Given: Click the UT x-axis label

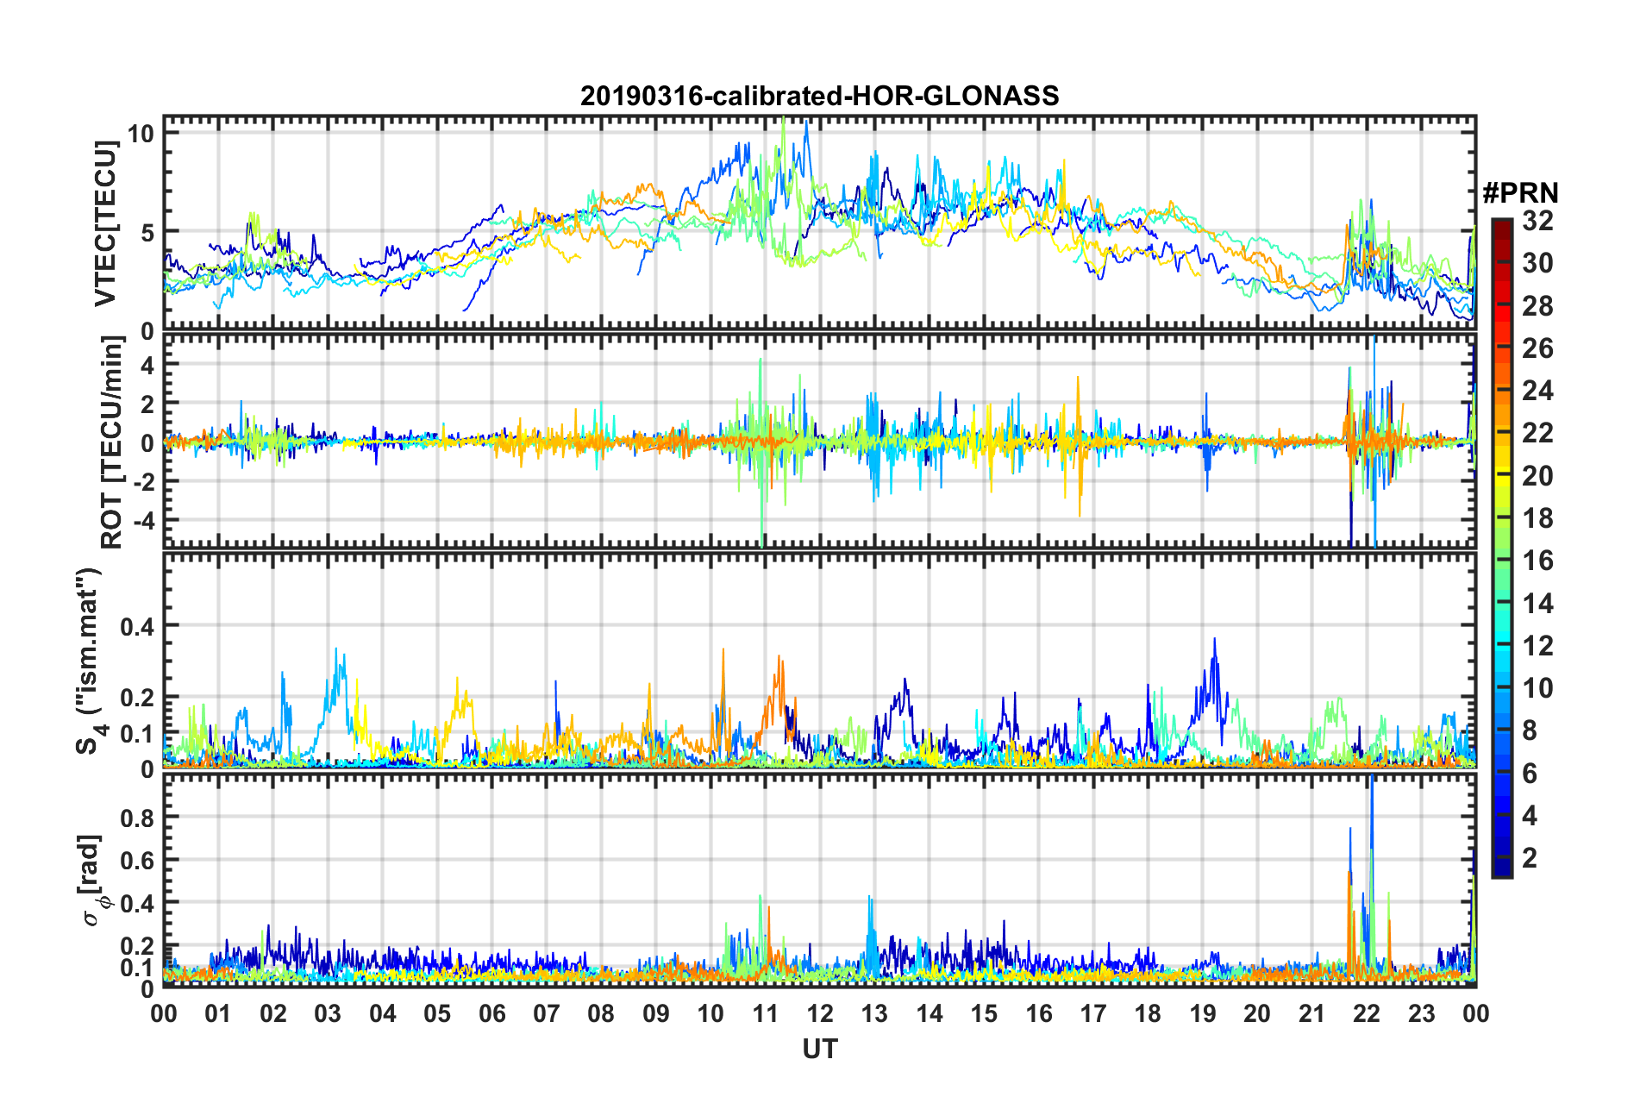Looking at the screenshot, I should point(820,1049).
